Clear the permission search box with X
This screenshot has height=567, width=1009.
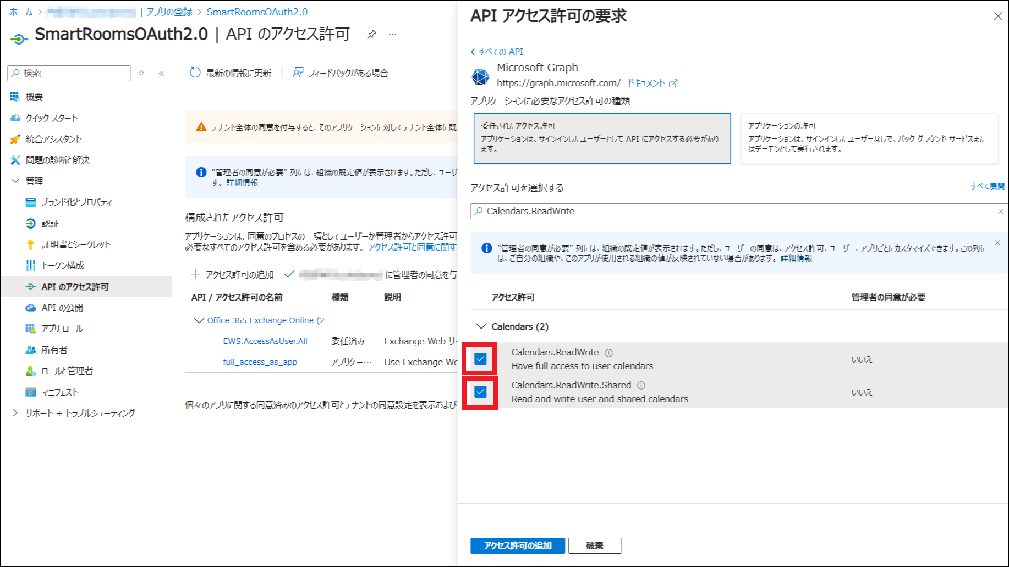pos(1000,212)
